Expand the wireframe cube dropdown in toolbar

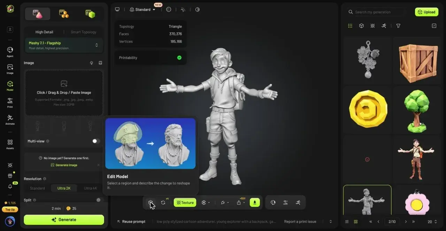[x=206, y=202]
